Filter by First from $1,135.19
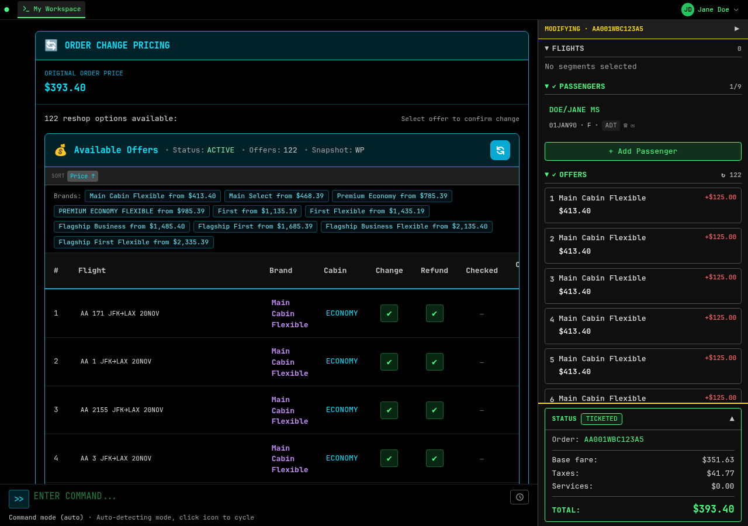This screenshot has height=526, width=748. tap(257, 212)
